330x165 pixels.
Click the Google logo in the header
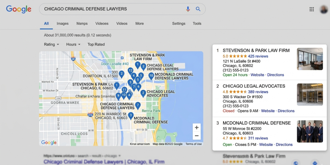(x=18, y=9)
